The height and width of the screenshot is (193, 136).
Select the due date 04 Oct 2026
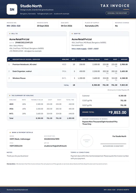67,26
